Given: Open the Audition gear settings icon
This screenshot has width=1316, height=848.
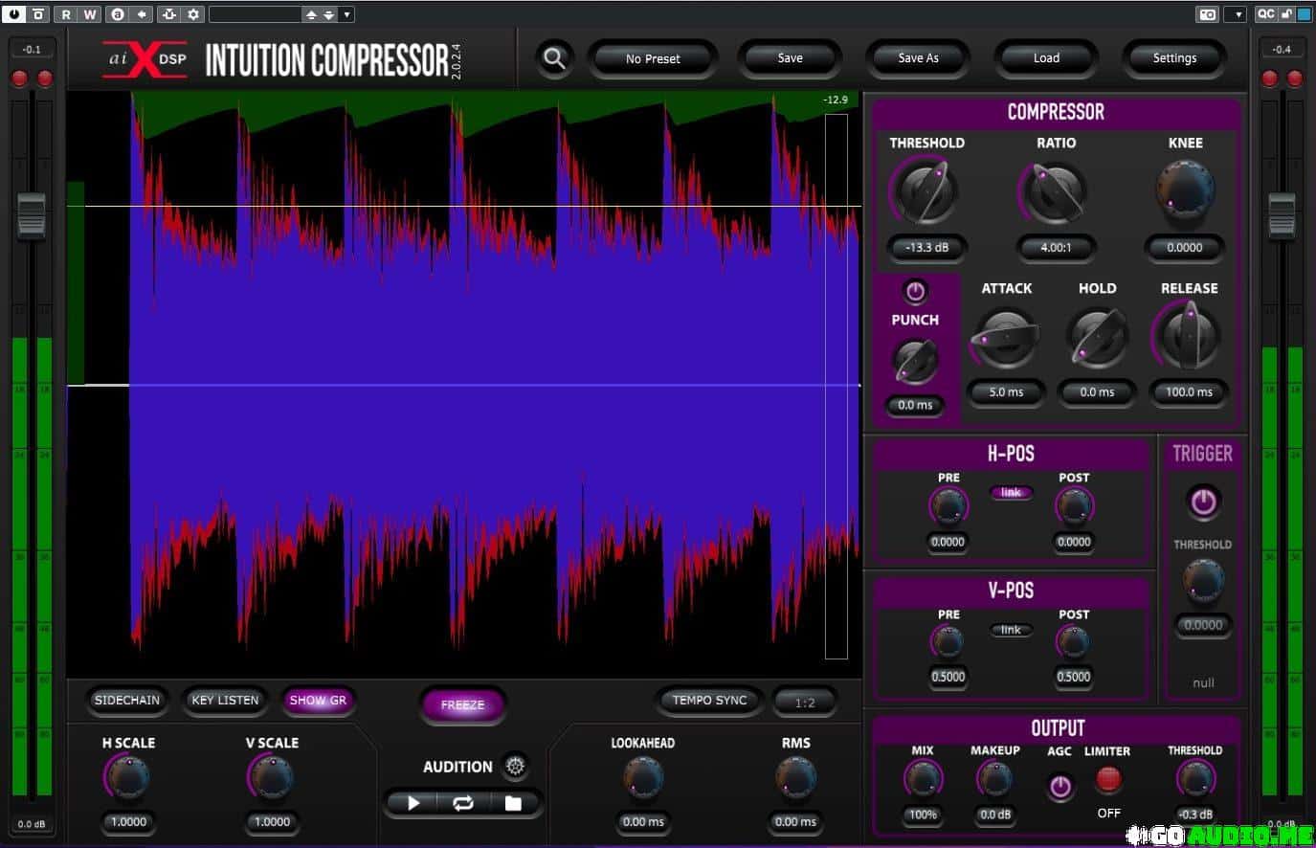Looking at the screenshot, I should (515, 766).
